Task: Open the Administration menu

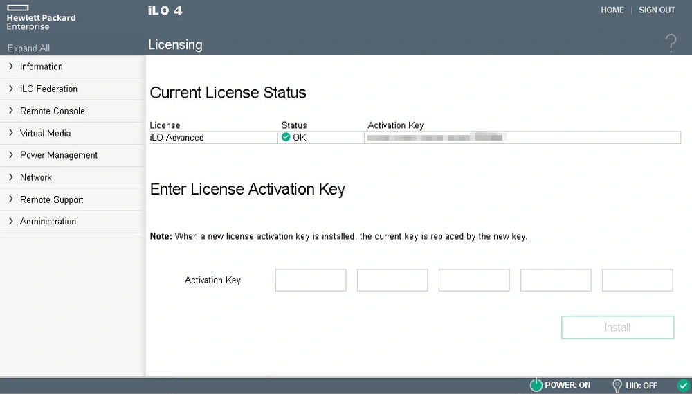Action: point(48,222)
